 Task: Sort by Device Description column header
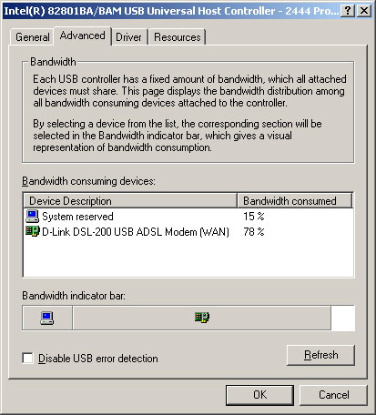pos(130,201)
